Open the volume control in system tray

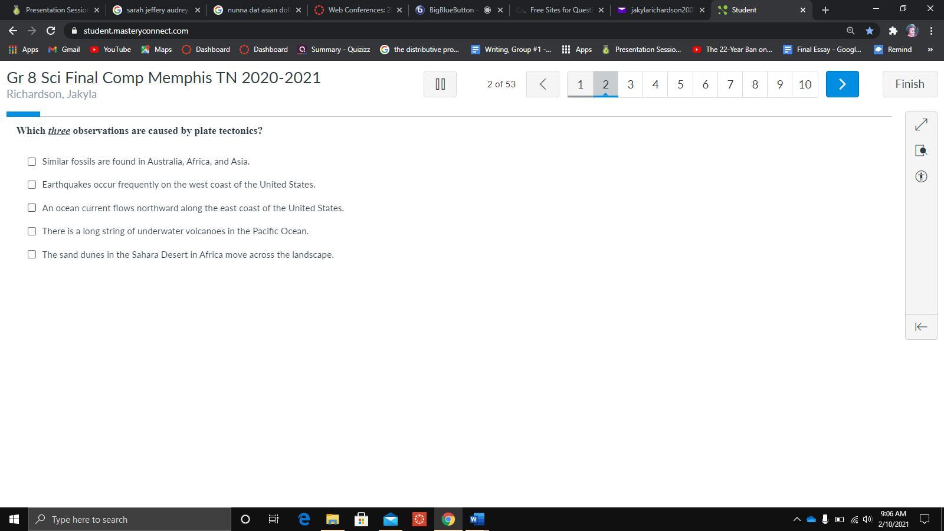(x=867, y=519)
